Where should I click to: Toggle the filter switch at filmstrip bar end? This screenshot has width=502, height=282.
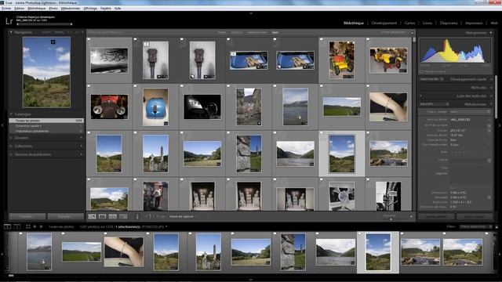tap(497, 226)
